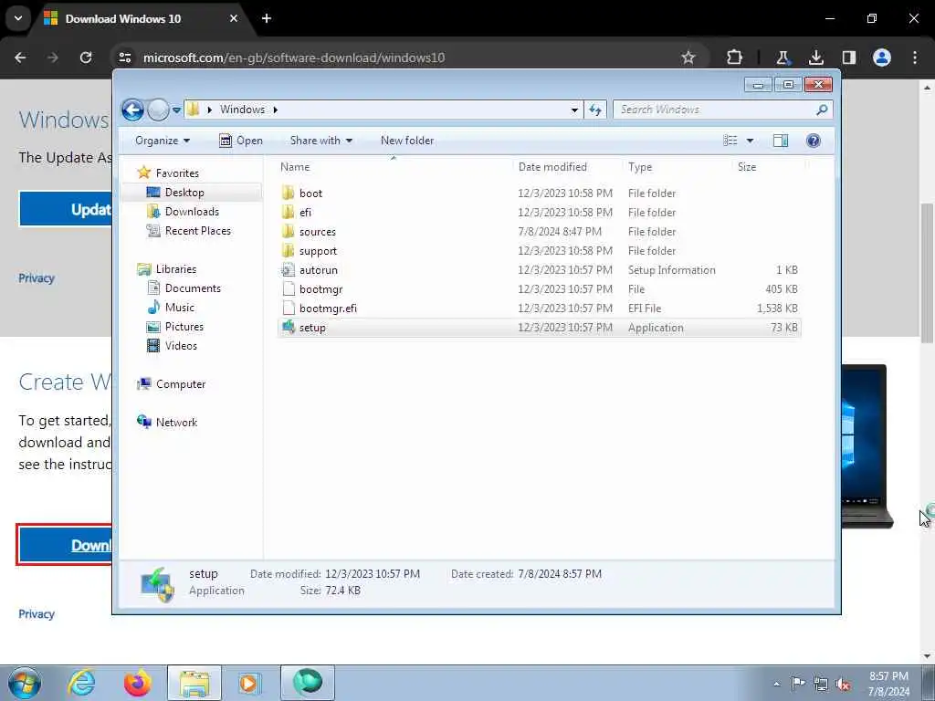
Task: Click the Change your view icon
Action: coord(730,141)
